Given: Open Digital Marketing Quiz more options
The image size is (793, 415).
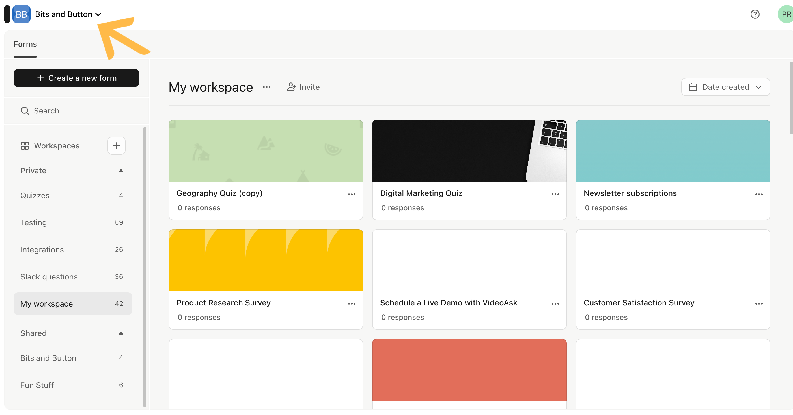Looking at the screenshot, I should click(555, 194).
